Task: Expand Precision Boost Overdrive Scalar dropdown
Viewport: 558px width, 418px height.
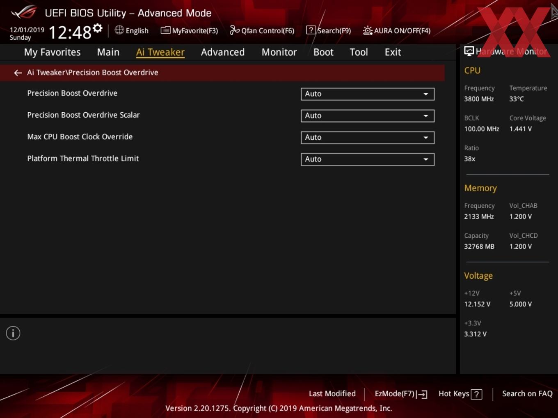Action: pyautogui.click(x=368, y=116)
